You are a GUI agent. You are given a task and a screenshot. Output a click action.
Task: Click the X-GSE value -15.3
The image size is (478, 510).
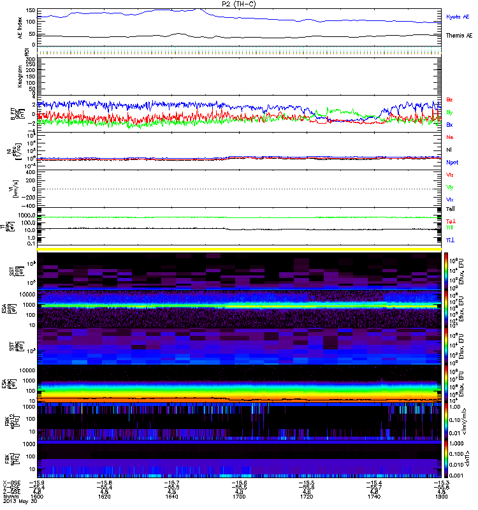point(441,483)
